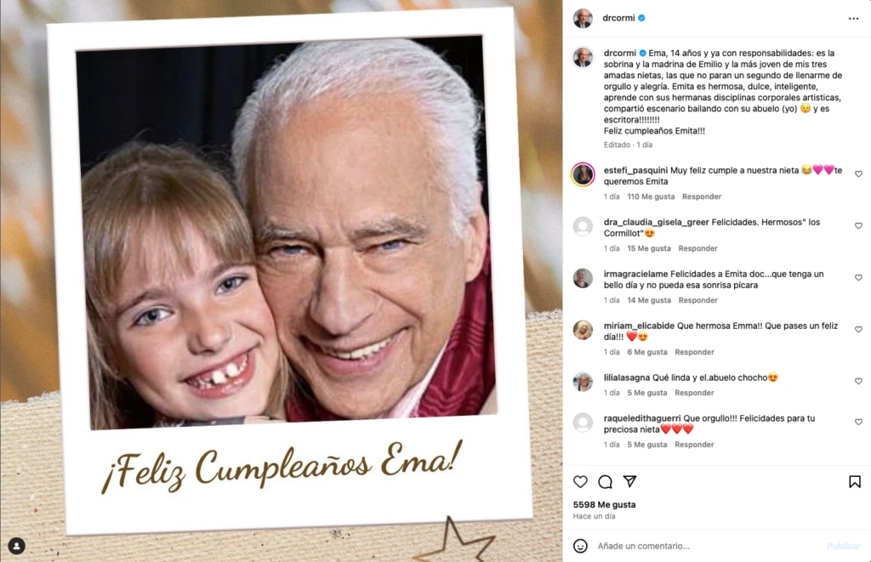
Task: Open emoji picker in comment box
Action: click(580, 546)
